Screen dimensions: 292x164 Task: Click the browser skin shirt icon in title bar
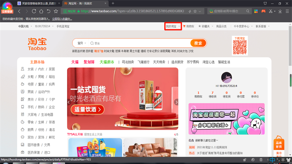coord(265,3)
